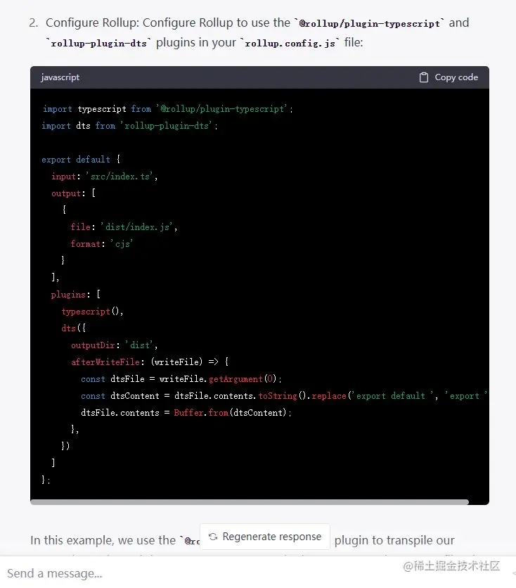Click the inline rollup.config.js text
The width and height of the screenshot is (516, 588).
[x=290, y=44]
